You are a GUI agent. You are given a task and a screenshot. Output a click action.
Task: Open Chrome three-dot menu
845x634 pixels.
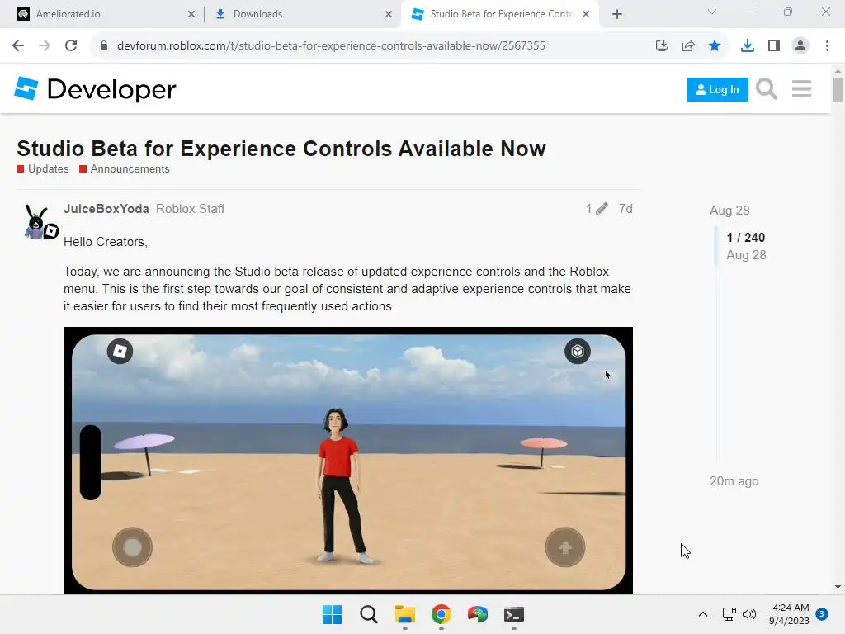coord(827,45)
